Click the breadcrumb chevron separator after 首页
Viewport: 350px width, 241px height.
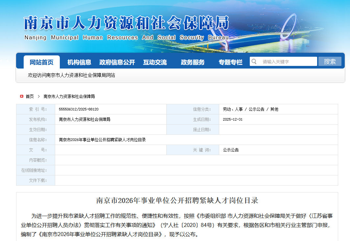38,96
